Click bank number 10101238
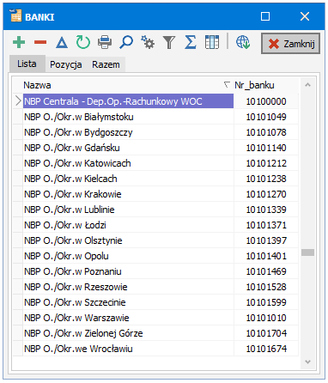The height and width of the screenshot is (383, 328). (x=266, y=179)
